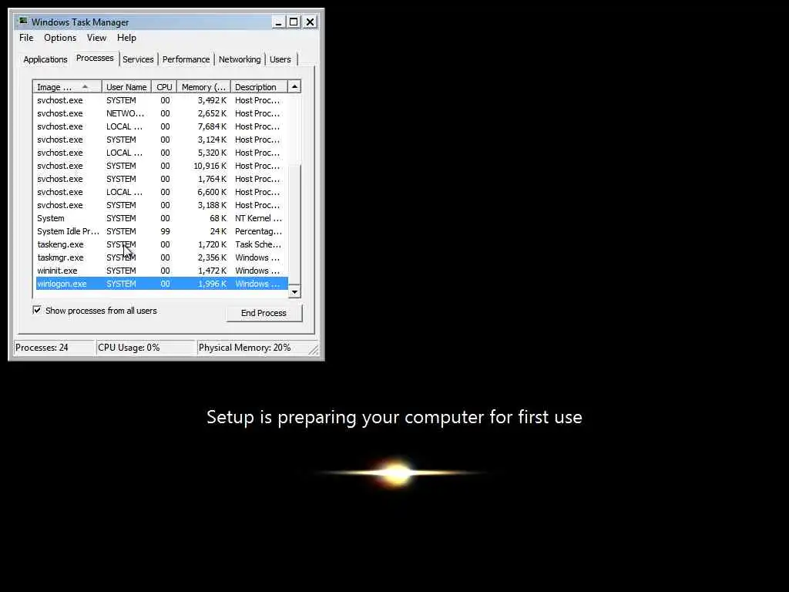The height and width of the screenshot is (592, 789).
Task: Select the winlogon.exe process row
Action: [x=162, y=284]
